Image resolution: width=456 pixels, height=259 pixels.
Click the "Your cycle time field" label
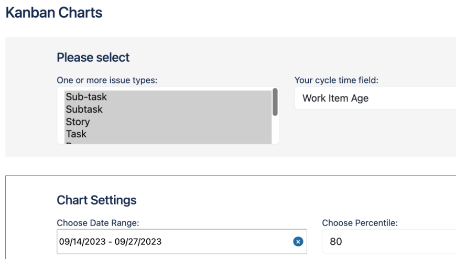[x=336, y=80]
